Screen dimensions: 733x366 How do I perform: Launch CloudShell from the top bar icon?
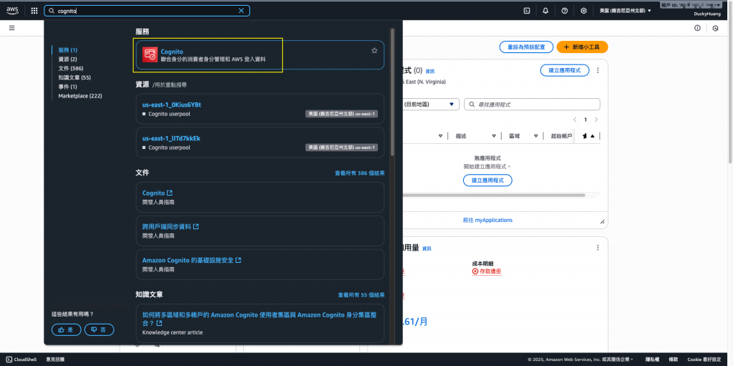pyautogui.click(x=526, y=11)
